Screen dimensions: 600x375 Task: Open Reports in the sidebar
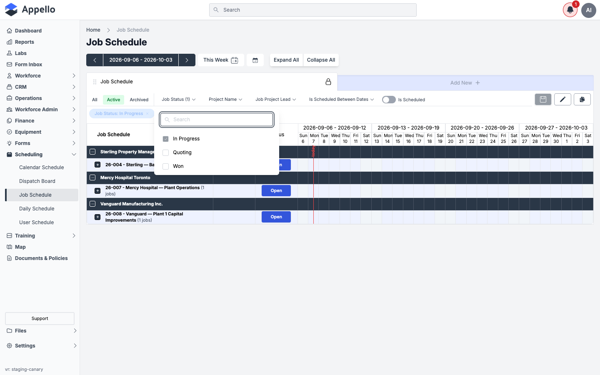[25, 42]
